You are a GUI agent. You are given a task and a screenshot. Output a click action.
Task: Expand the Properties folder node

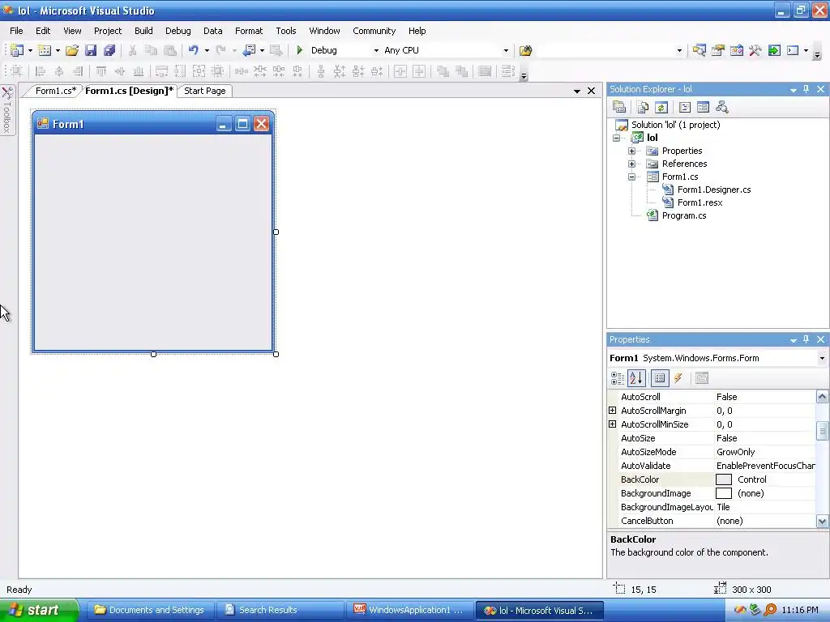[x=631, y=151]
